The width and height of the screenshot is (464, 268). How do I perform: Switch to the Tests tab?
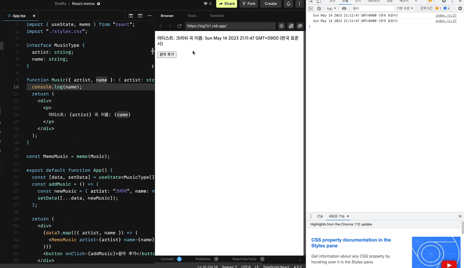point(191,15)
